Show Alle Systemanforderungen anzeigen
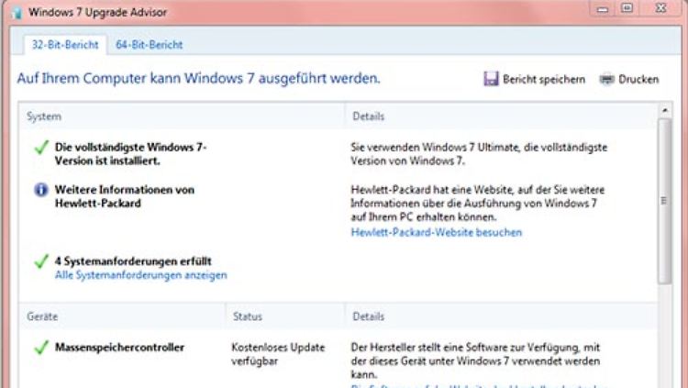 click(141, 275)
